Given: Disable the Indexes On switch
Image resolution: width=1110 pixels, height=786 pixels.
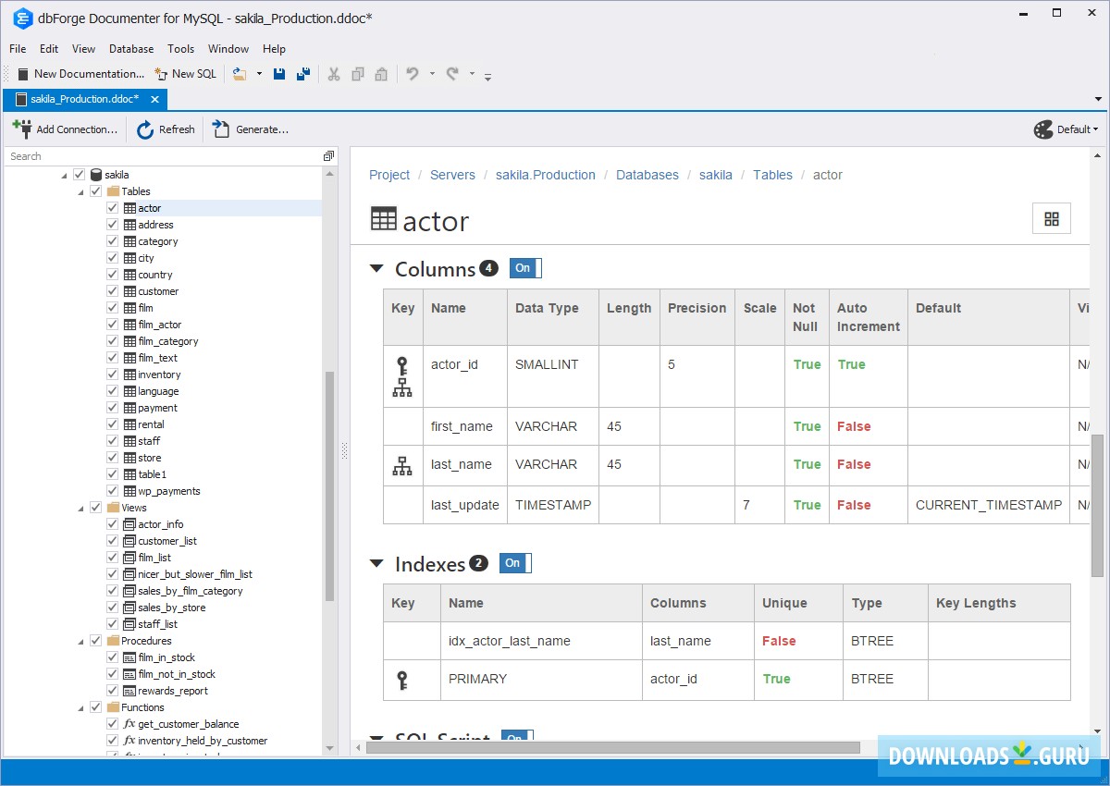Looking at the screenshot, I should 513,562.
